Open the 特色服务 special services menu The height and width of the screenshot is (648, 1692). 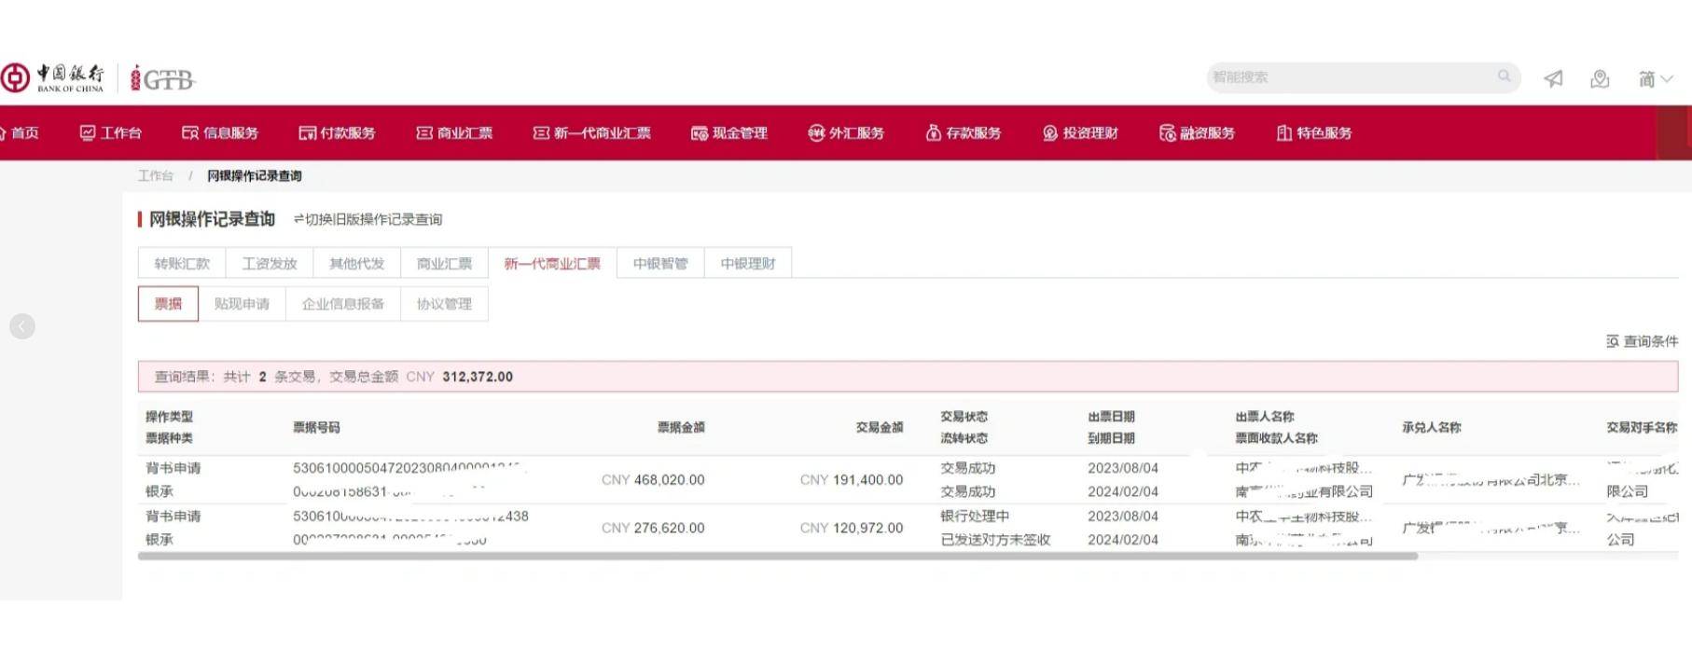pyautogui.click(x=1314, y=133)
